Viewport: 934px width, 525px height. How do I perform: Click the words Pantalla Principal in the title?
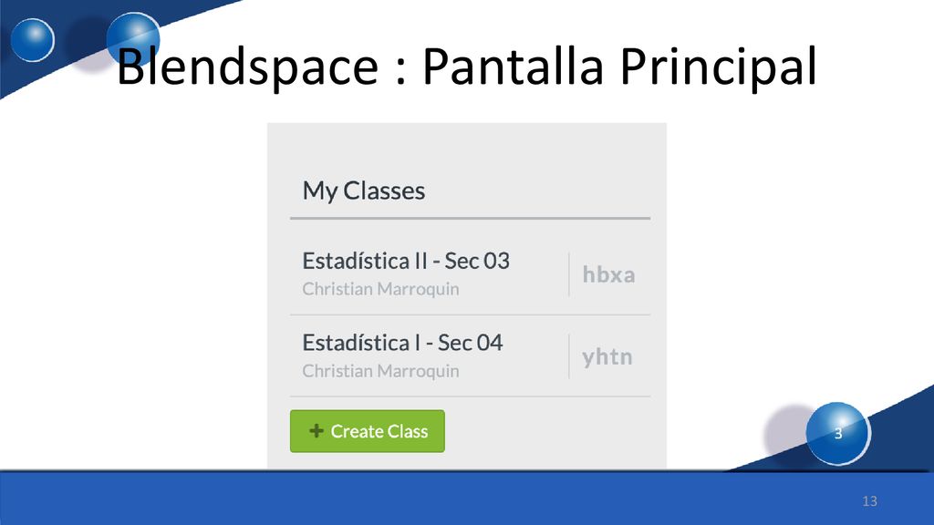(619, 66)
